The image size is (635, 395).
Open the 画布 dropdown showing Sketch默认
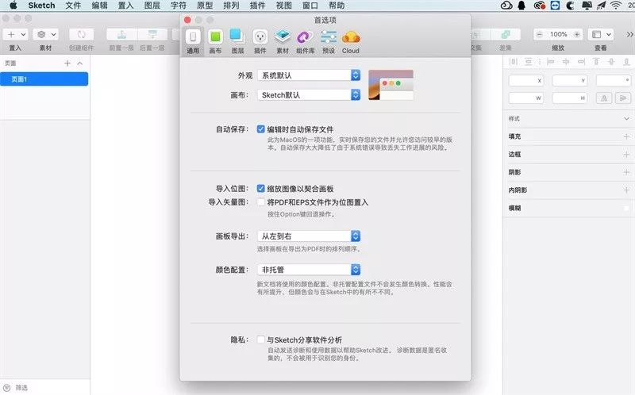coord(309,94)
